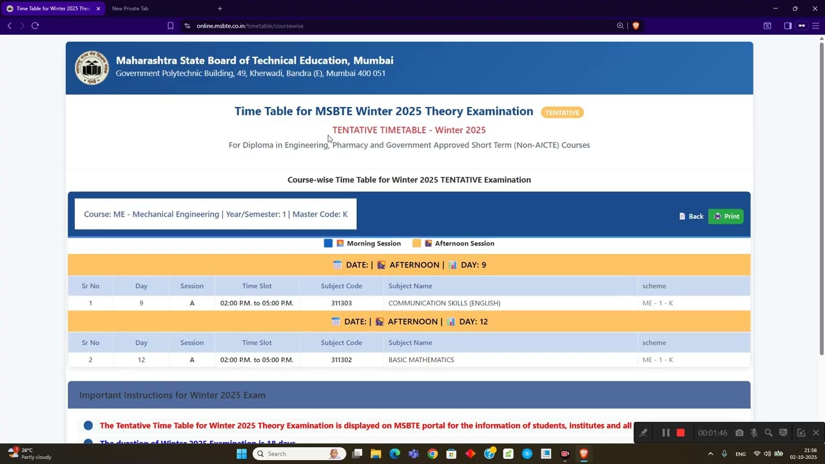Click the DATE AFTERNOON DAY: 12 banner
The image size is (825, 464).
409,322
